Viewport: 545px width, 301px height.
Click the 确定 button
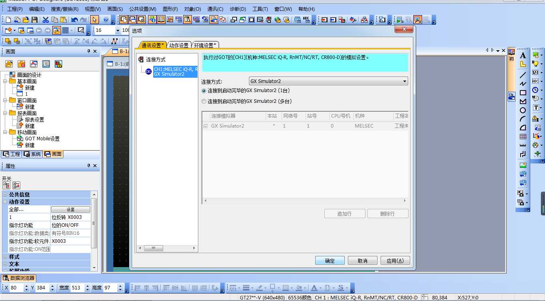click(330, 261)
